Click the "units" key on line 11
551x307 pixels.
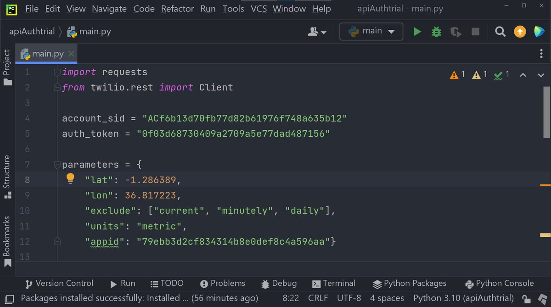pos(105,226)
